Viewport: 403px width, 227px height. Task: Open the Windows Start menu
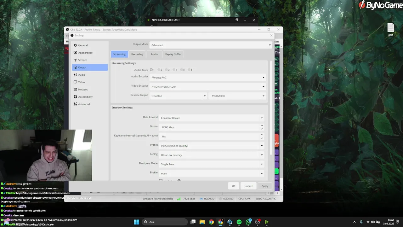[136, 222]
